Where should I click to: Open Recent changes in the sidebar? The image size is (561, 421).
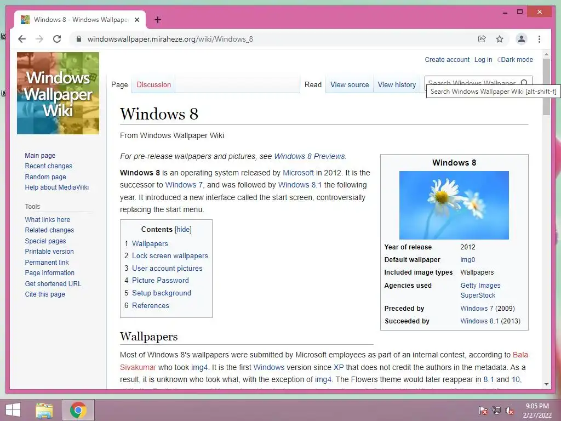point(48,166)
